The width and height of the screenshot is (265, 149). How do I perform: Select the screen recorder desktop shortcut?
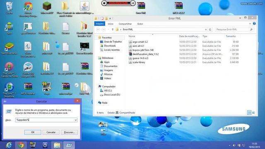pyautogui.click(x=84, y=48)
